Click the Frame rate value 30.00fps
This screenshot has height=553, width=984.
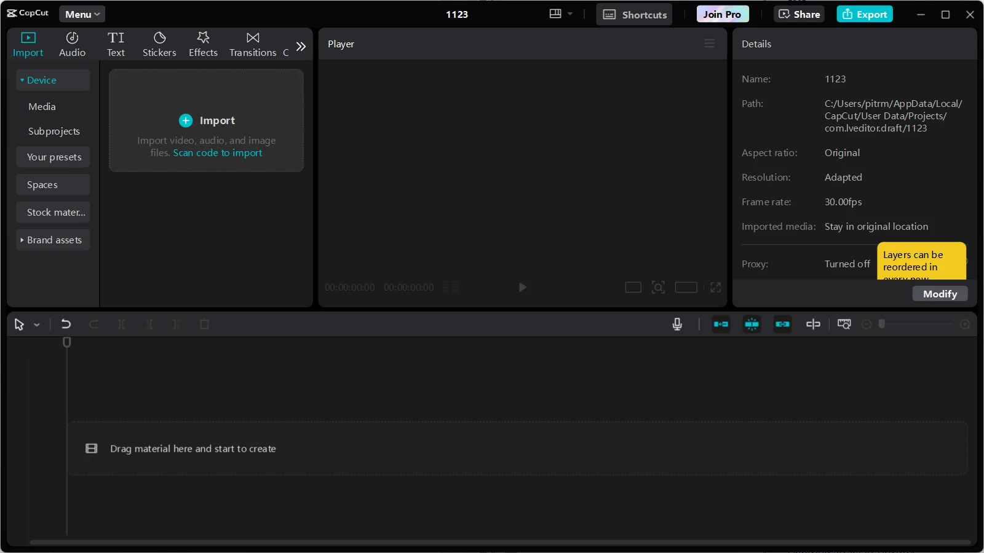843,202
